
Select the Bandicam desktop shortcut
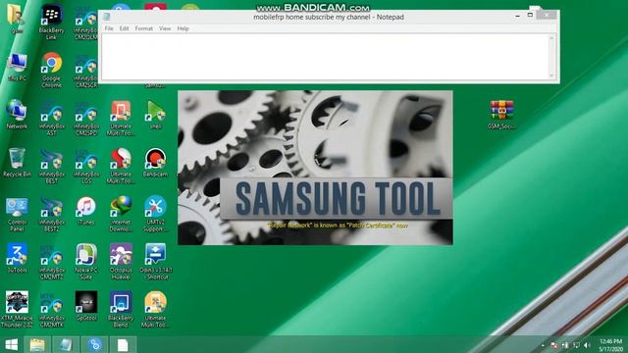pyautogui.click(x=155, y=163)
